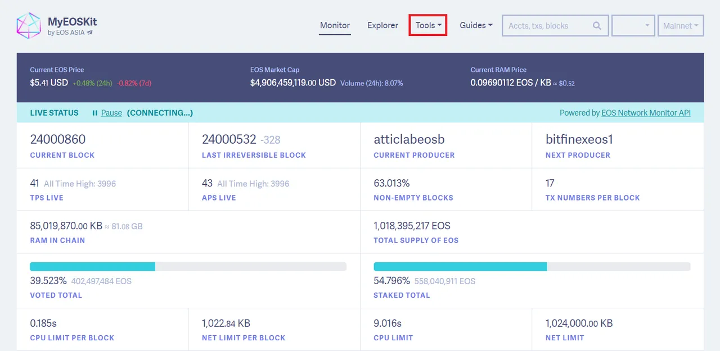The height and width of the screenshot is (351, 720).
Task: Click the '1,018,395,217 EOS' supply value
Action: [x=412, y=226]
